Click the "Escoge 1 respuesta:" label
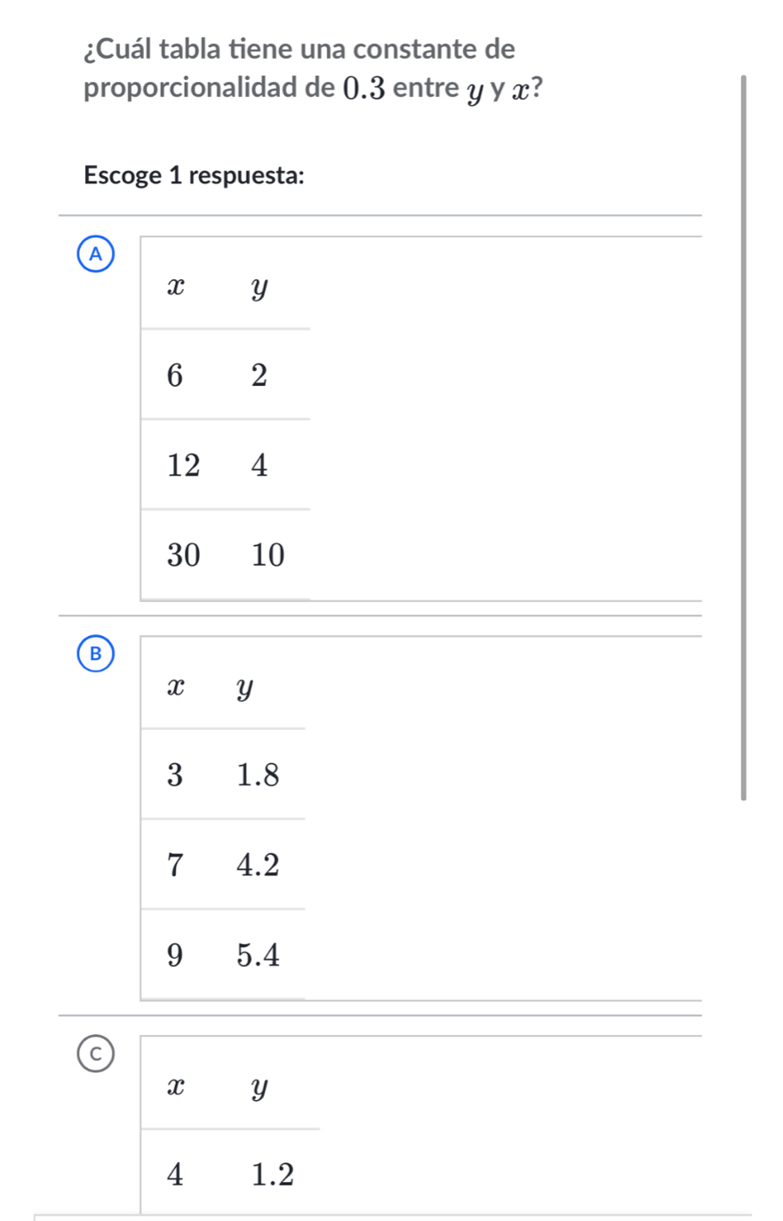783x1221 pixels. coord(194,175)
